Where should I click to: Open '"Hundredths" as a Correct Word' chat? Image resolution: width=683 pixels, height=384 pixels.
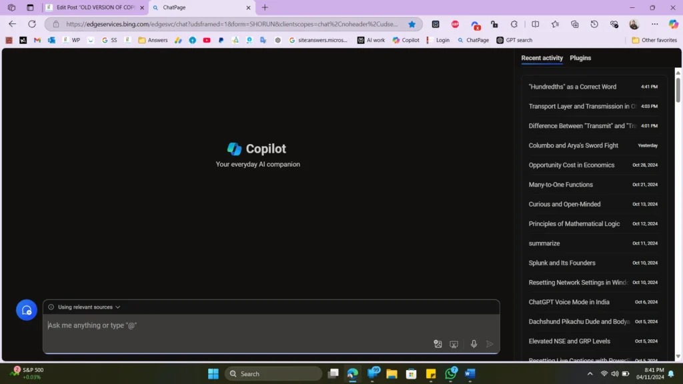tap(593, 87)
